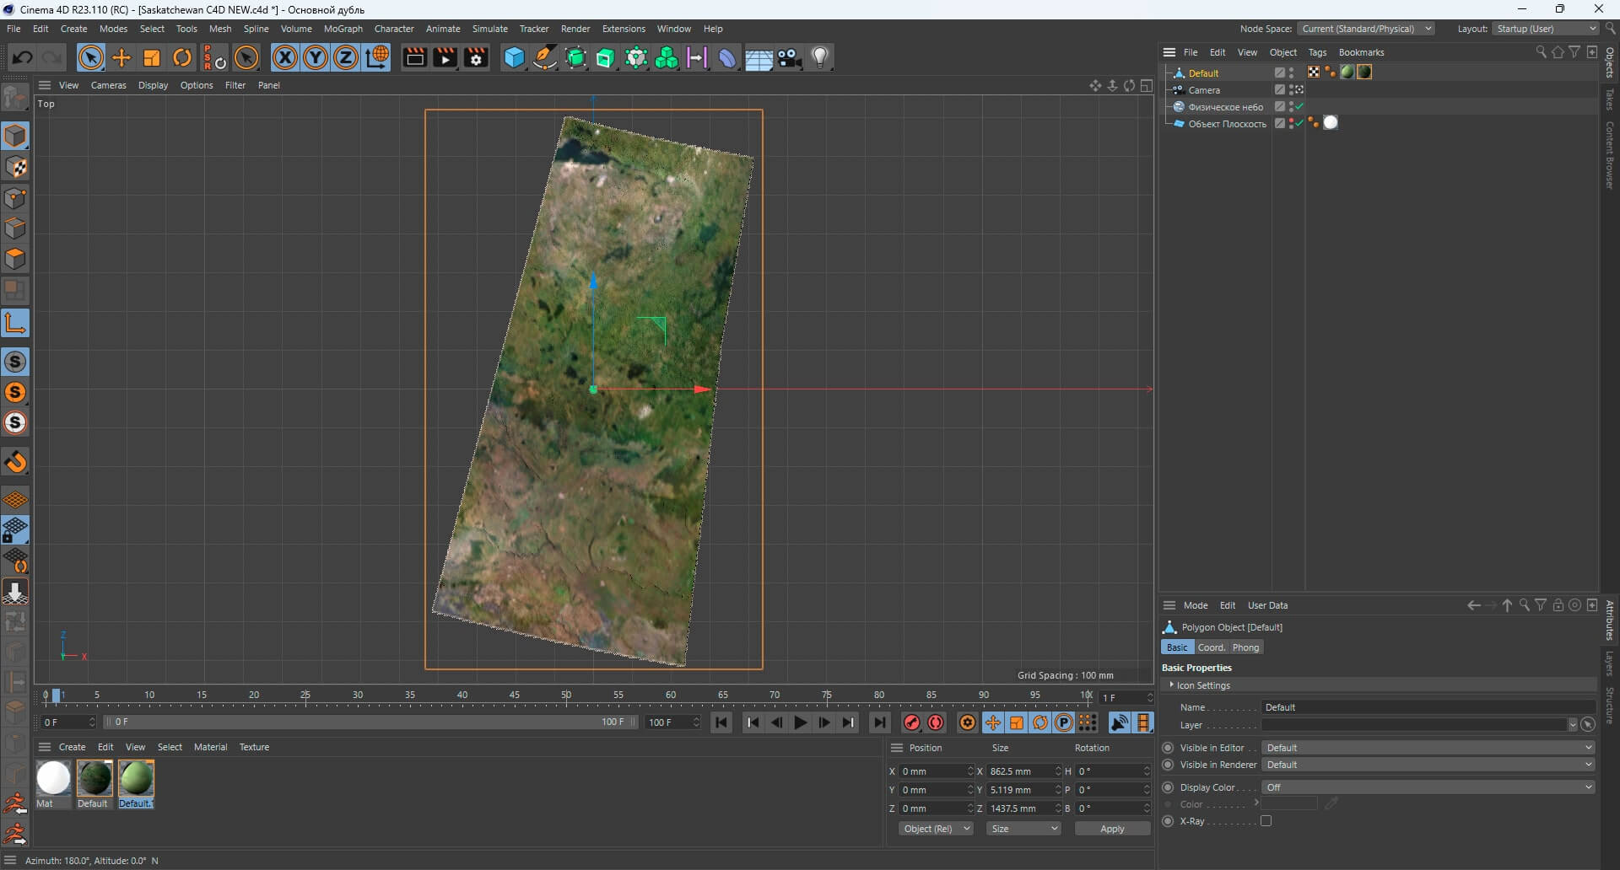Screen dimensions: 1620x870
Task: Click Record Active Objects button
Action: click(911, 722)
